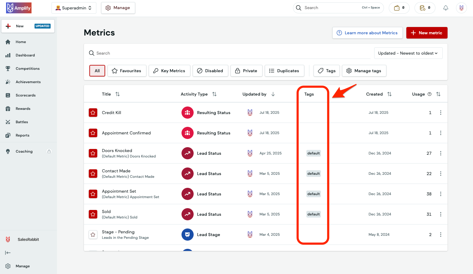Open the Superadmin role dropdown
Screen dimensions: 473x274
tap(74, 8)
